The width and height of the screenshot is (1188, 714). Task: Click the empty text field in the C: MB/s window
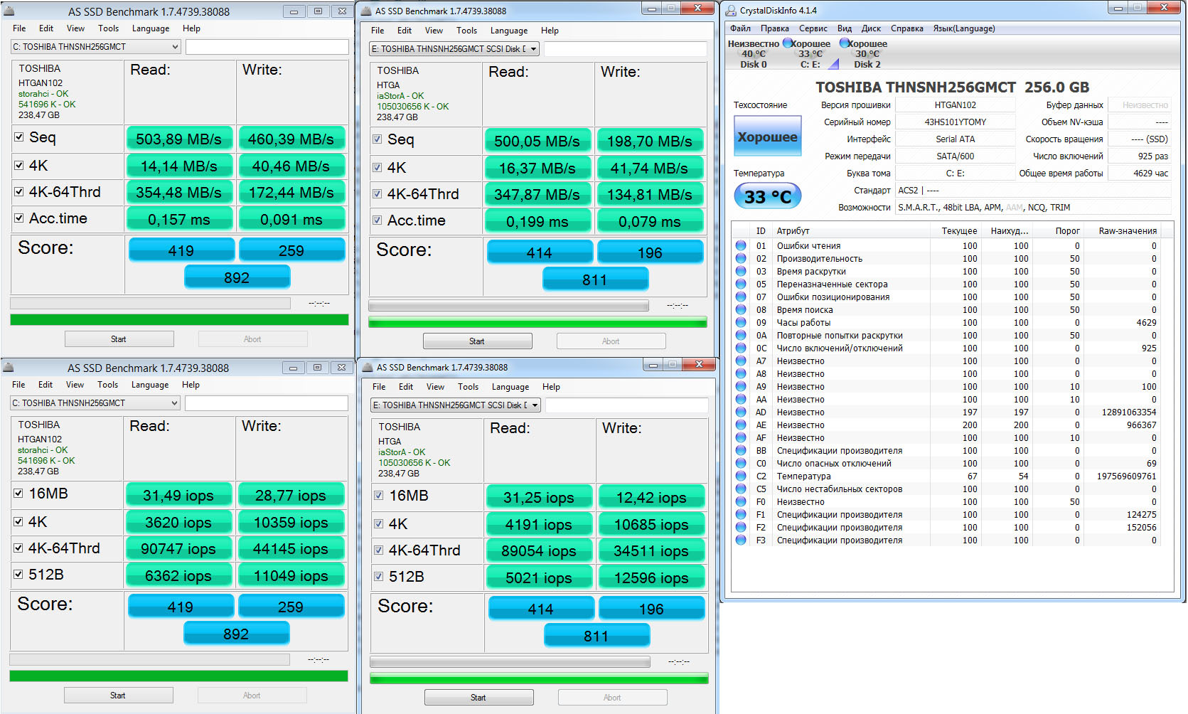[267, 47]
